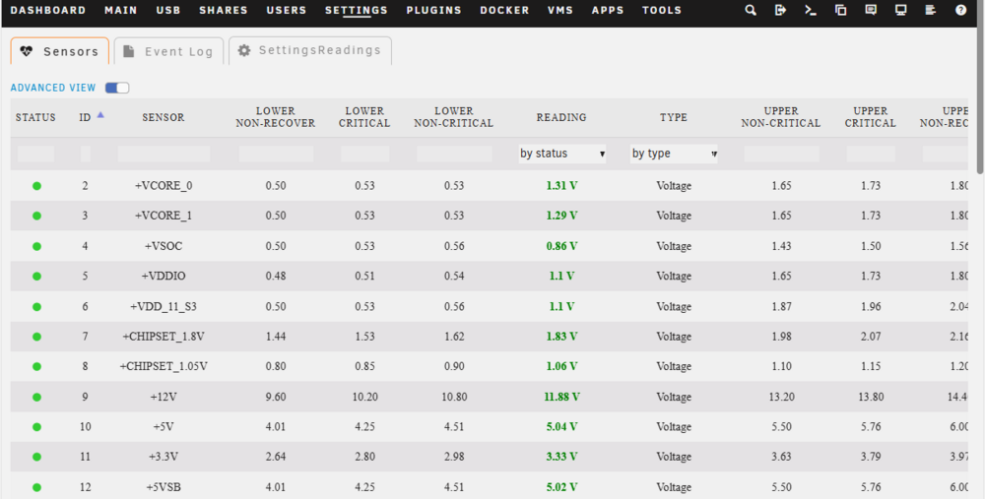Click the green status dot for +VSOC

click(36, 246)
